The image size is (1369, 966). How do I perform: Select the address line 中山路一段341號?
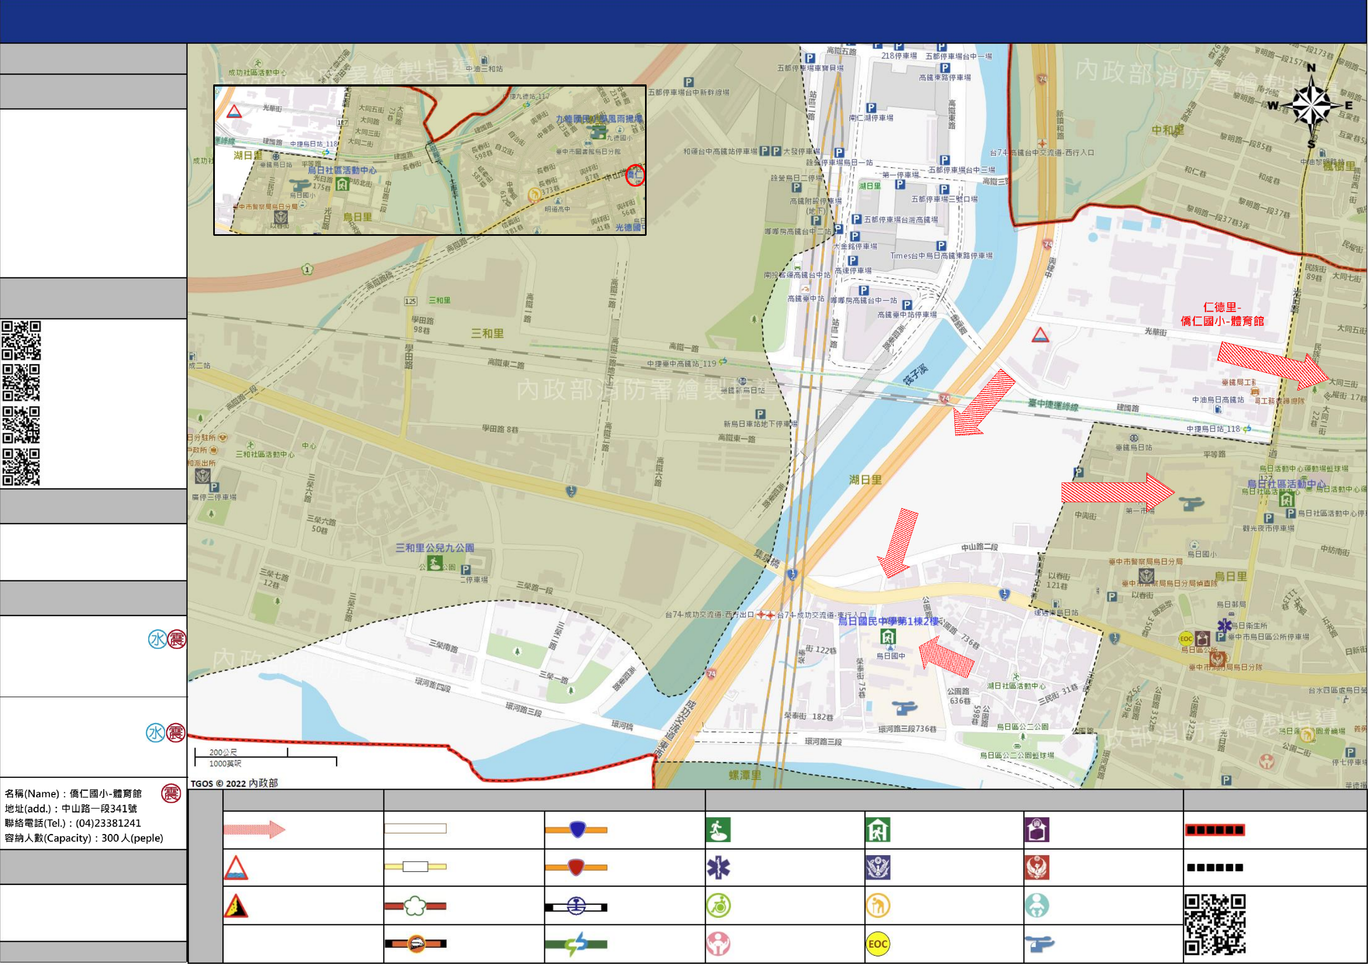pyautogui.click(x=71, y=809)
